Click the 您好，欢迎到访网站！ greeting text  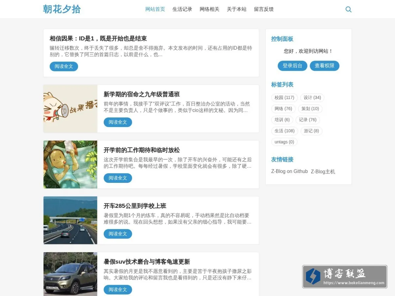tap(308, 51)
